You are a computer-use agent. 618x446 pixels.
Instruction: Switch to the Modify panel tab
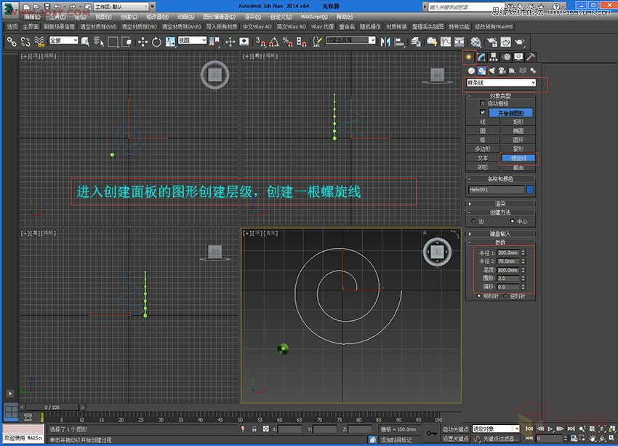[481, 57]
